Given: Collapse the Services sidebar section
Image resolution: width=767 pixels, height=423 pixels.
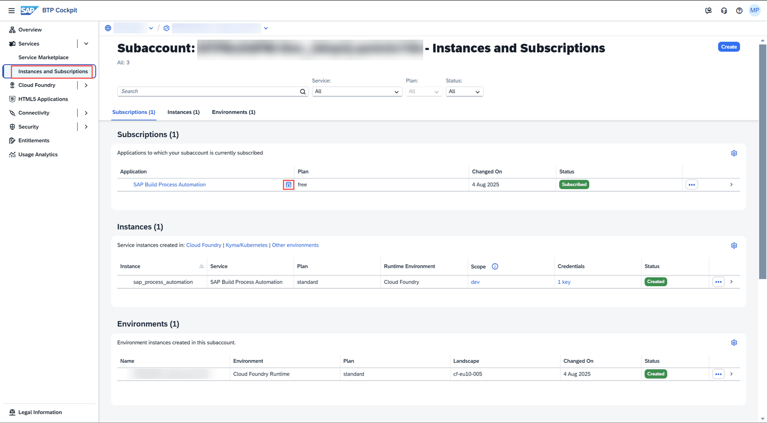Looking at the screenshot, I should pos(86,44).
